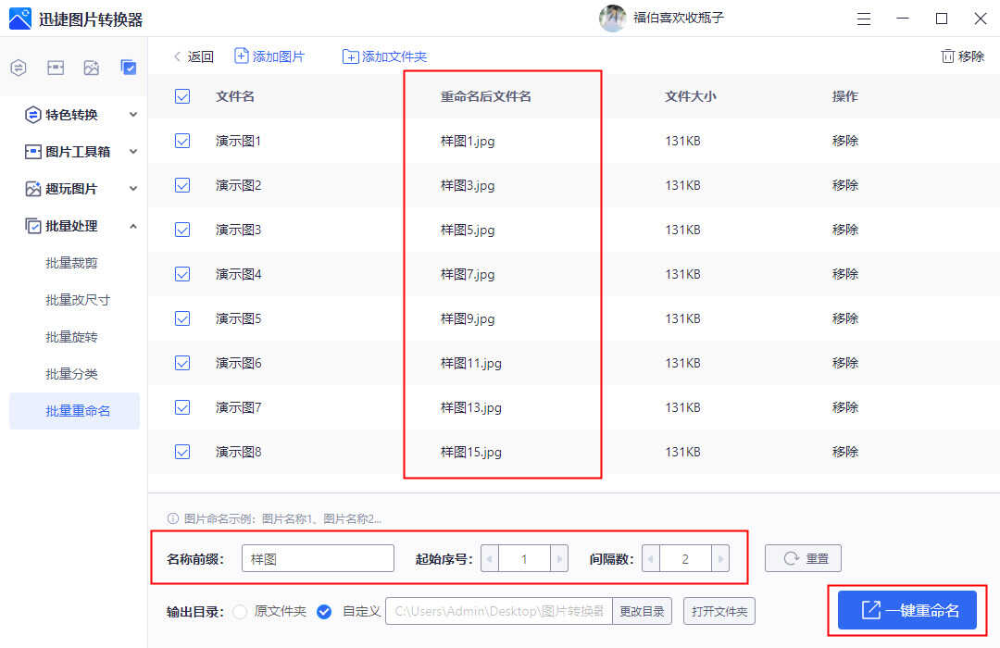Image resolution: width=1000 pixels, height=648 pixels.
Task: Select the batch processing sidebar icon
Action: [x=128, y=68]
